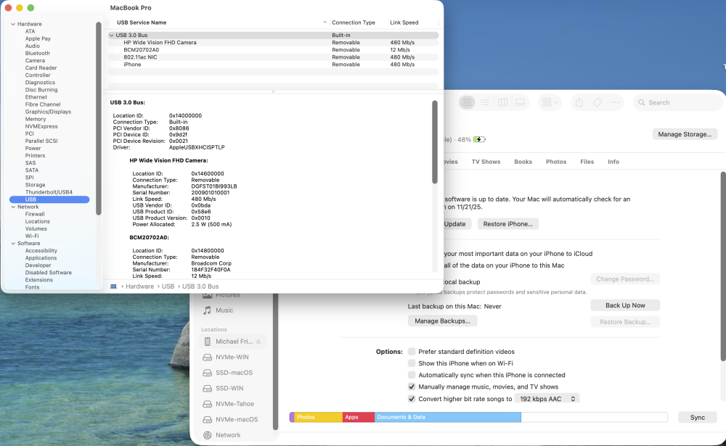Enable Show this iPhone when on Wi-Fi
This screenshot has width=726, height=446.
pos(412,363)
